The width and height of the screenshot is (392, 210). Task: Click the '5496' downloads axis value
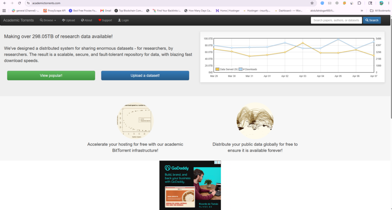click(378, 39)
